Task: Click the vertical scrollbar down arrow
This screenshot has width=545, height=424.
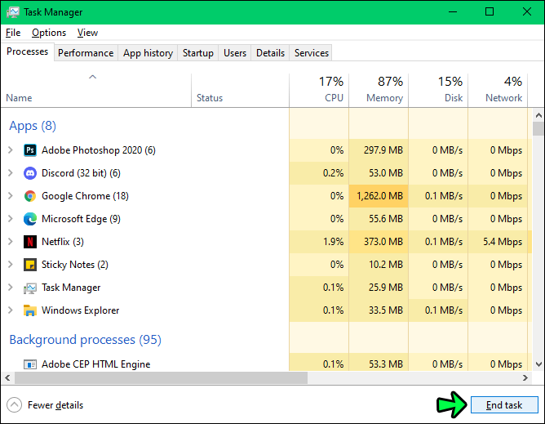Action: (538, 364)
